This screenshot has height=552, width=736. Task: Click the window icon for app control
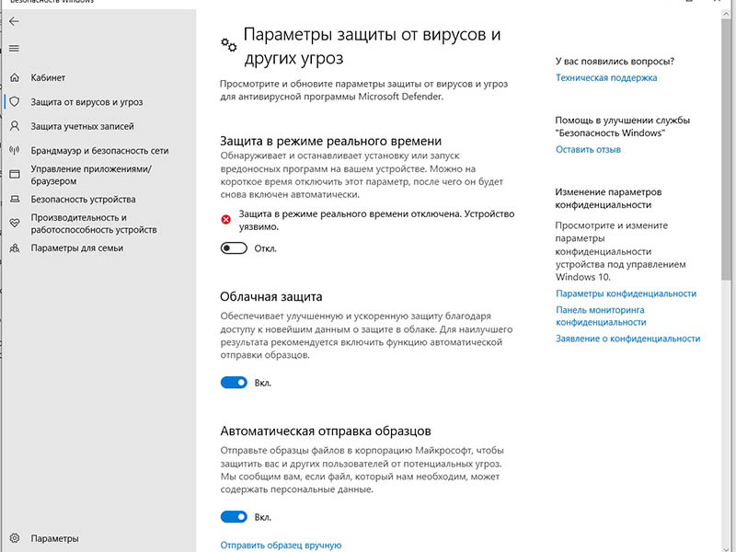pyautogui.click(x=15, y=174)
